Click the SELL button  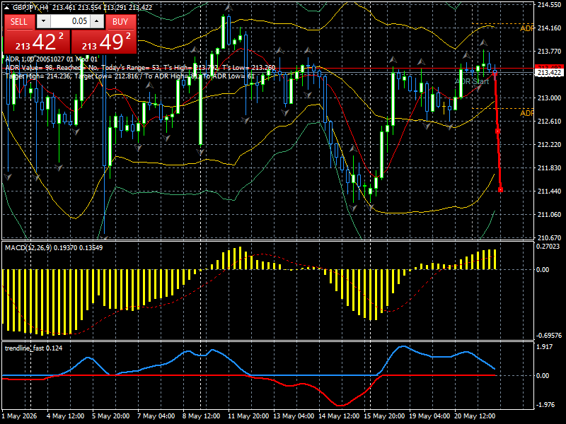pos(19,22)
